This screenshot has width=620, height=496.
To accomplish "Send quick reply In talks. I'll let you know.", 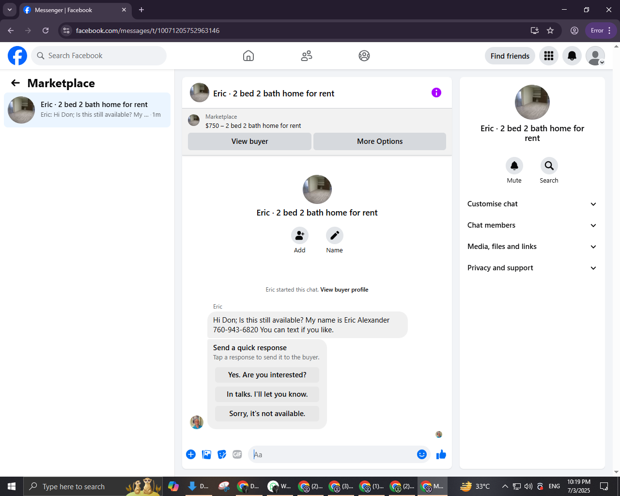I will pos(267,394).
